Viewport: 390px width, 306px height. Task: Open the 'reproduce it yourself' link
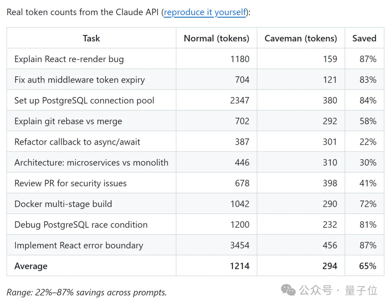205,12
